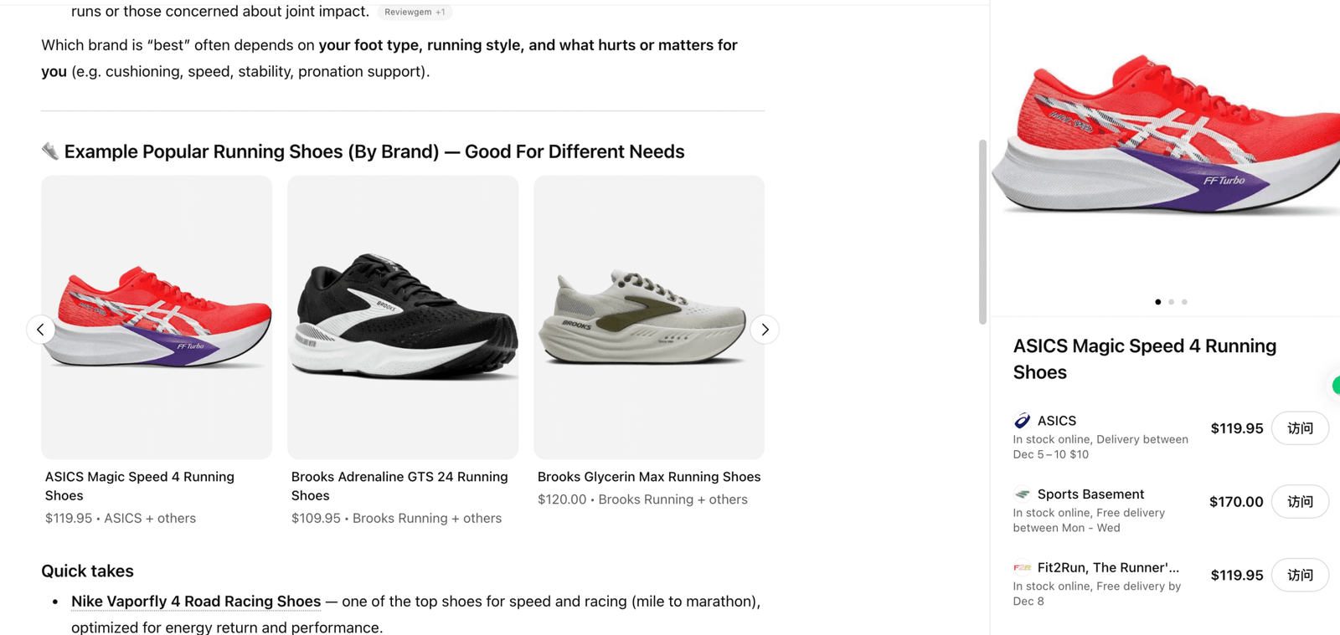Click the running shoe emoji in heading

pos(50,151)
